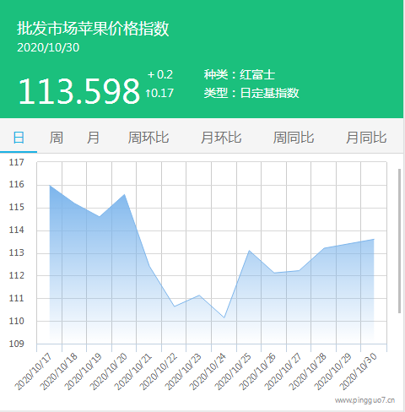
Task: Click the 2020/10/30 final data point
Action: coord(374,239)
